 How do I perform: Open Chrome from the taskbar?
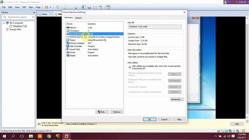[49, 136]
